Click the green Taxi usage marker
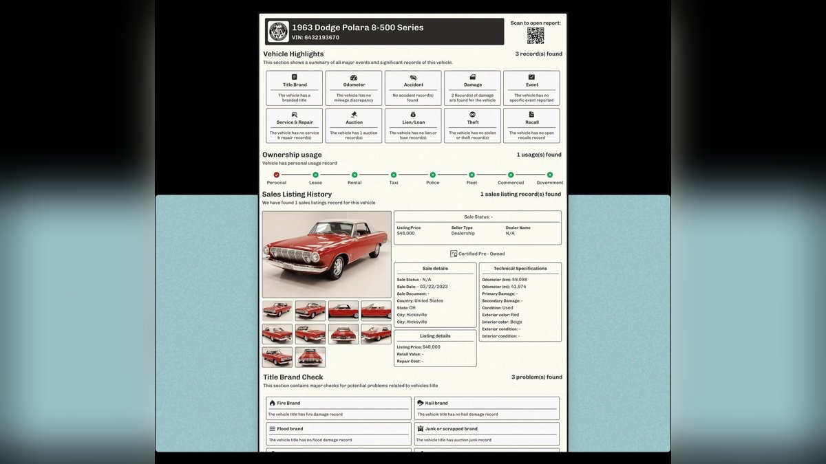 (x=394, y=175)
